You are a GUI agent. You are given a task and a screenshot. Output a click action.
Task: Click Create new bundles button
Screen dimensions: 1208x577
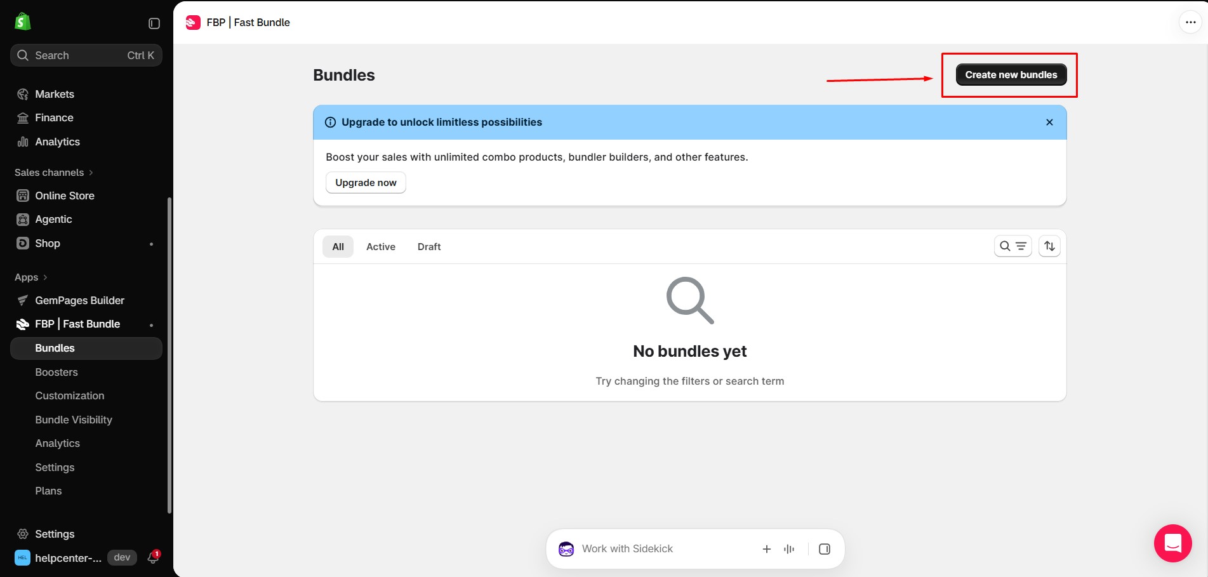click(1011, 75)
